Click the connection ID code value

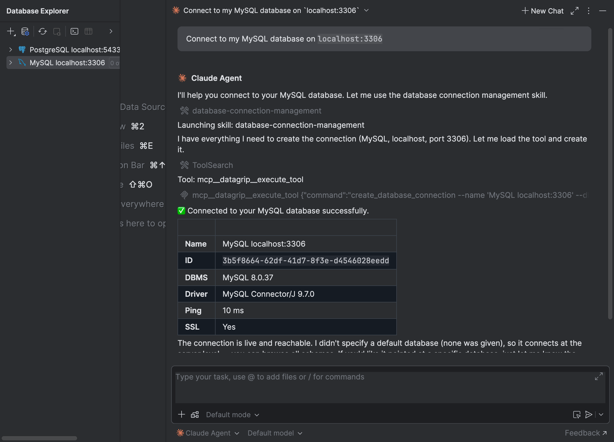click(306, 261)
